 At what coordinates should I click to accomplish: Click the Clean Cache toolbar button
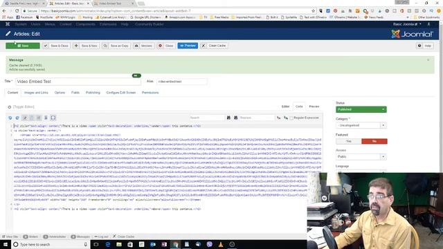point(214,46)
